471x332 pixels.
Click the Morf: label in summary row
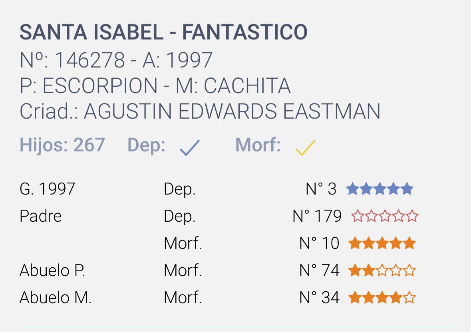(258, 145)
